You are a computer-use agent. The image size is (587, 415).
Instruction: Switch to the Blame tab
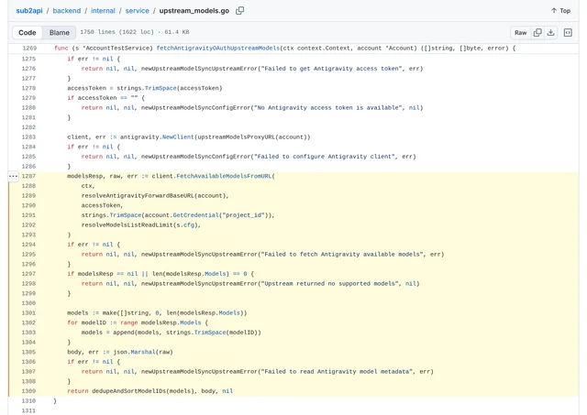60,33
